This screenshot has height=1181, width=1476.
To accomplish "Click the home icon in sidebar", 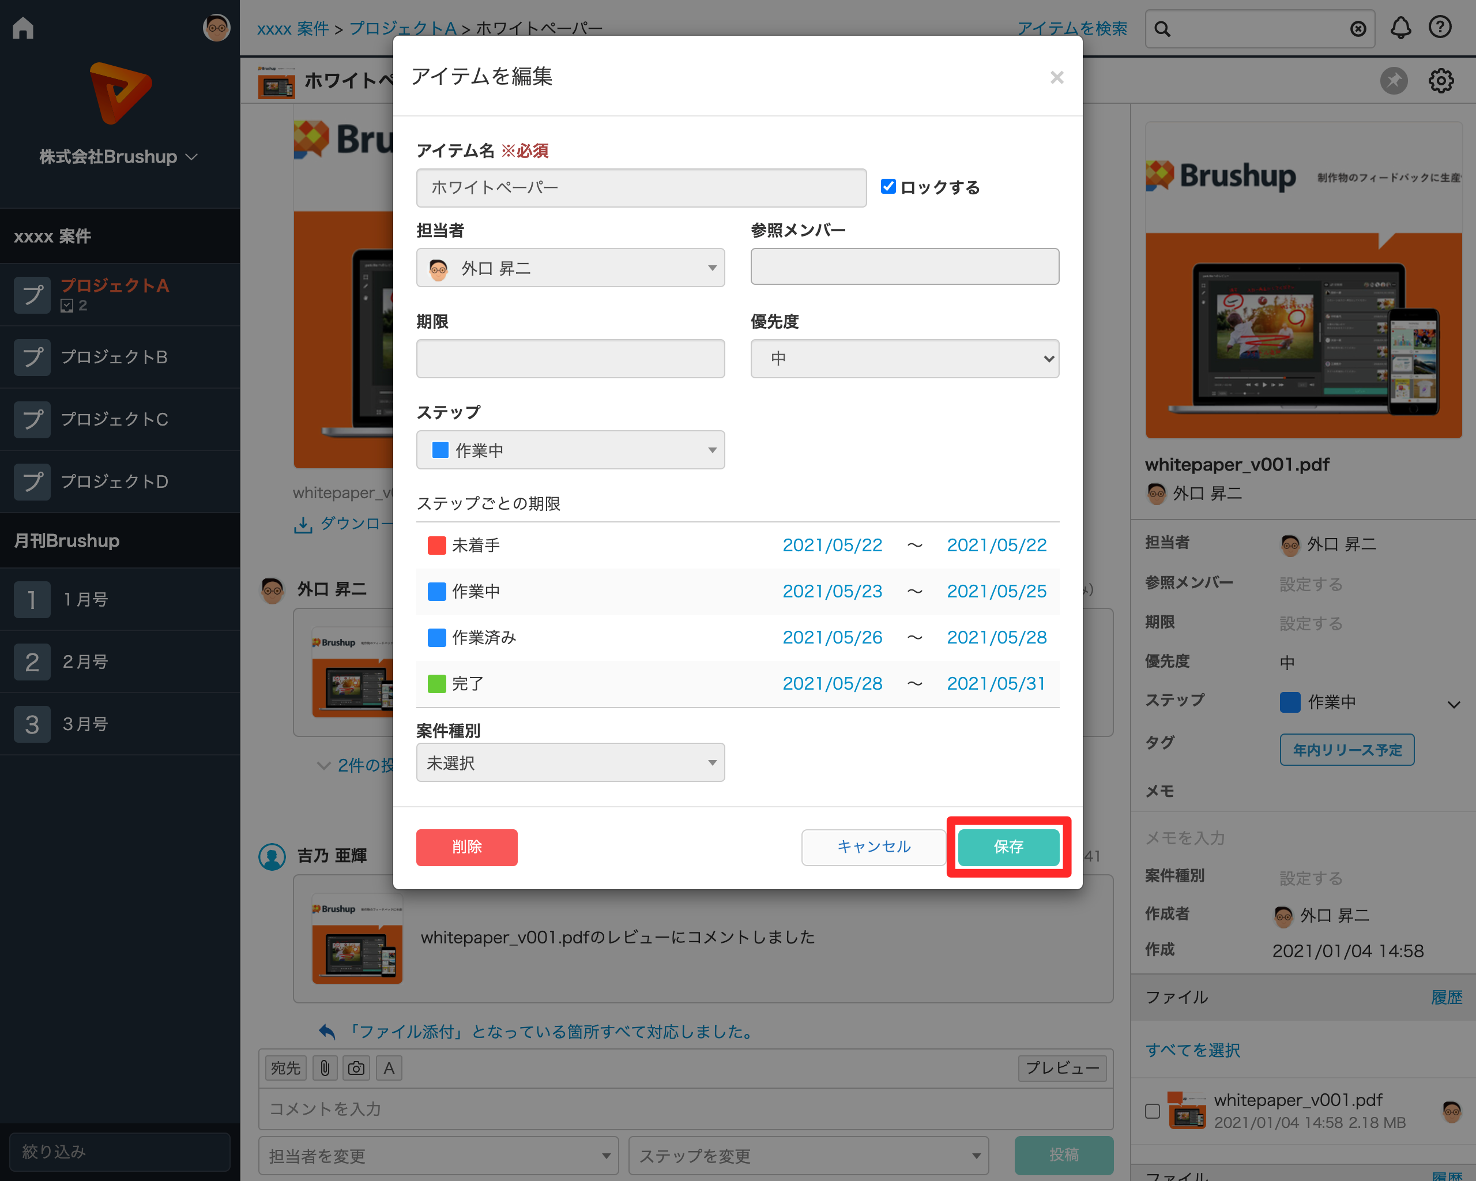I will (x=23, y=28).
